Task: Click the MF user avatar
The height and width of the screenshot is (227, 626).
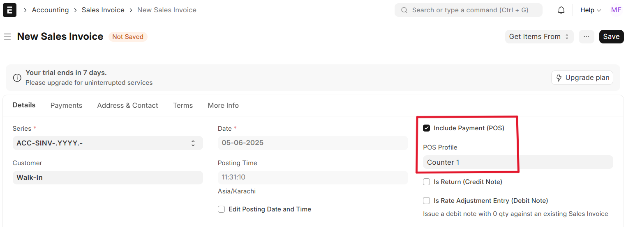Action: coord(616,10)
